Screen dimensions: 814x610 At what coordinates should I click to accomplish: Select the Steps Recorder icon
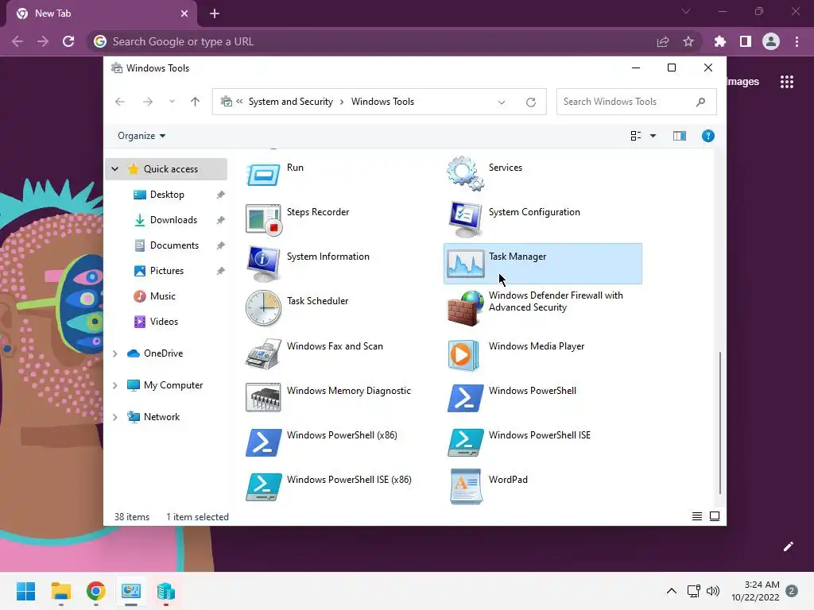tap(264, 219)
